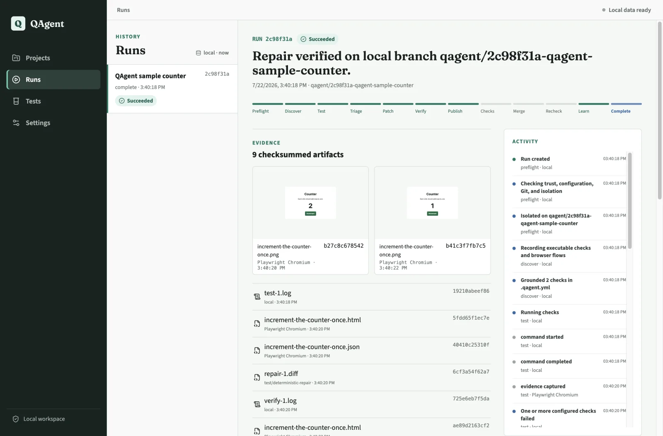
Task: Click the b41c3f7fb7c5 checksum on the second artifact card
Action: 465,246
